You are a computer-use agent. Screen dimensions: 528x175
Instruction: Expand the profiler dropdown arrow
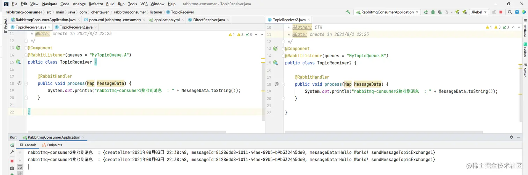452,12
